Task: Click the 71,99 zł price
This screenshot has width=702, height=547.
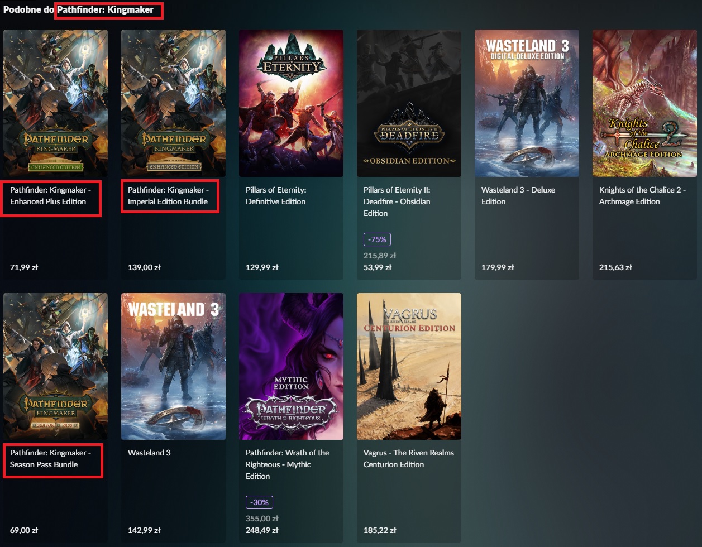Action: [24, 267]
